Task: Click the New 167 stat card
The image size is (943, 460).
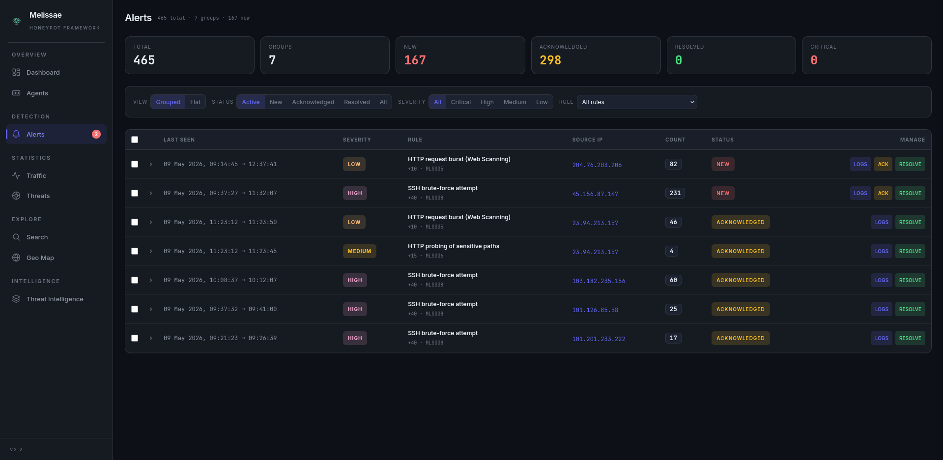Action: click(460, 55)
